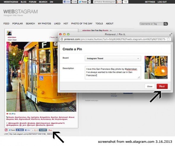Viewport: 175px width, 146px height.
Task: Open PHOTO OF THE DAY
Action: click(x=82, y=23)
